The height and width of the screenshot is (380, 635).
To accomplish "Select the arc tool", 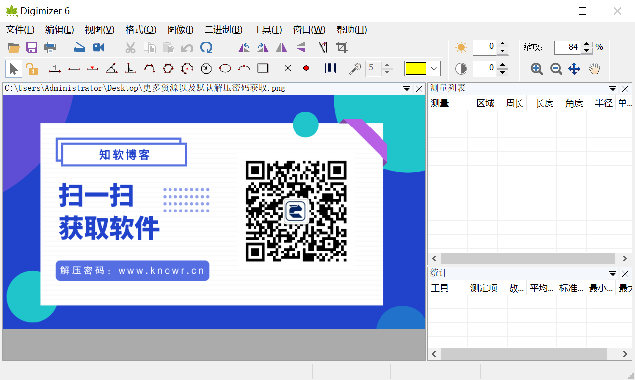I will point(244,68).
